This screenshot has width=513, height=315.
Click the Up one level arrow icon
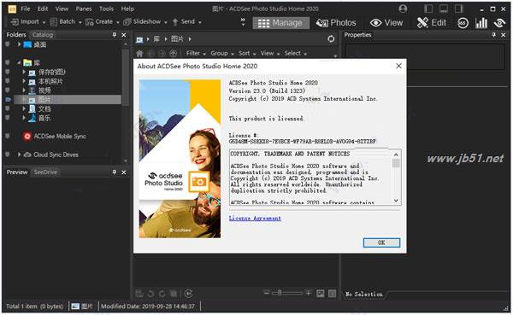click(x=173, y=53)
